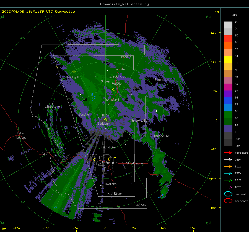
Task: Click the magenta 39 dBZ color swatch
Action: (x=228, y=87)
